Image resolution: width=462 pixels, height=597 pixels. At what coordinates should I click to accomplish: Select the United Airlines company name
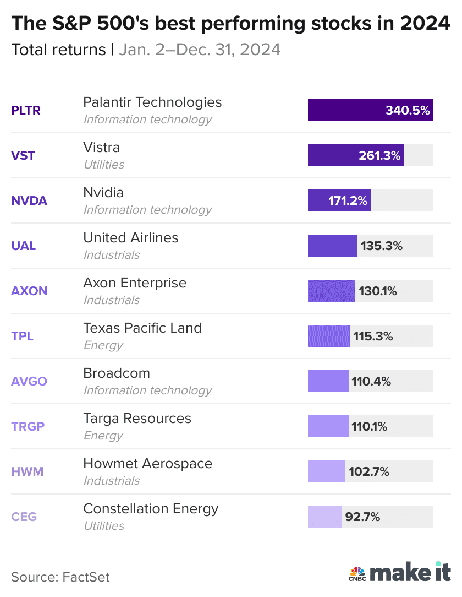131,238
